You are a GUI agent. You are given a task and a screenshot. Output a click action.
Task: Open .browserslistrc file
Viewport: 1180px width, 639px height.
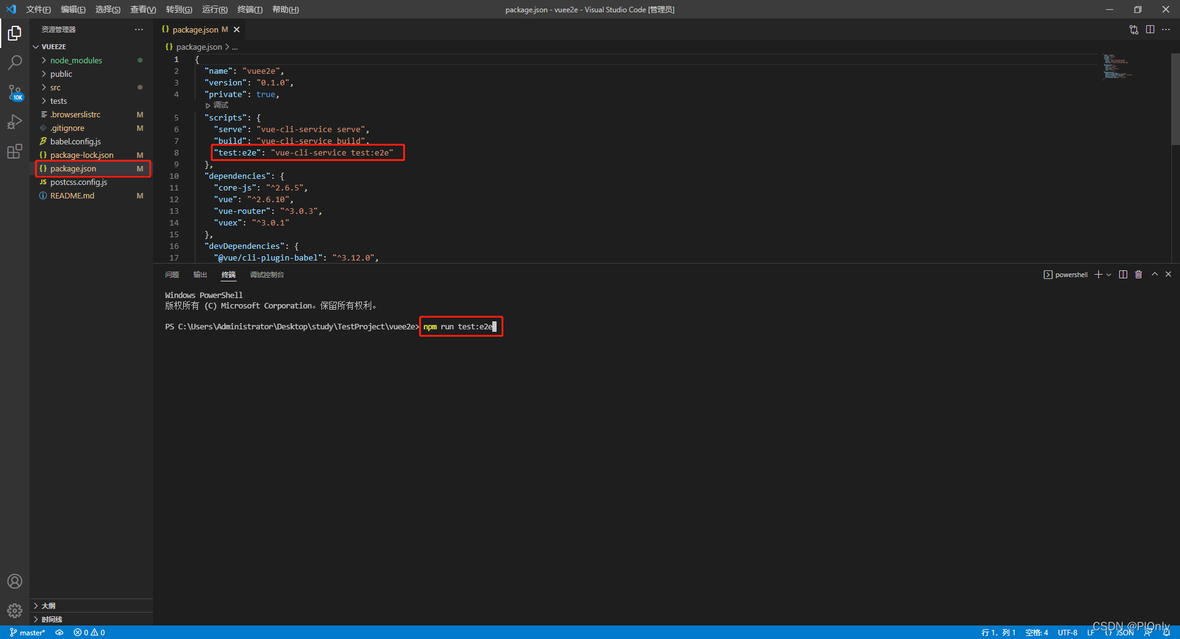pos(91,114)
